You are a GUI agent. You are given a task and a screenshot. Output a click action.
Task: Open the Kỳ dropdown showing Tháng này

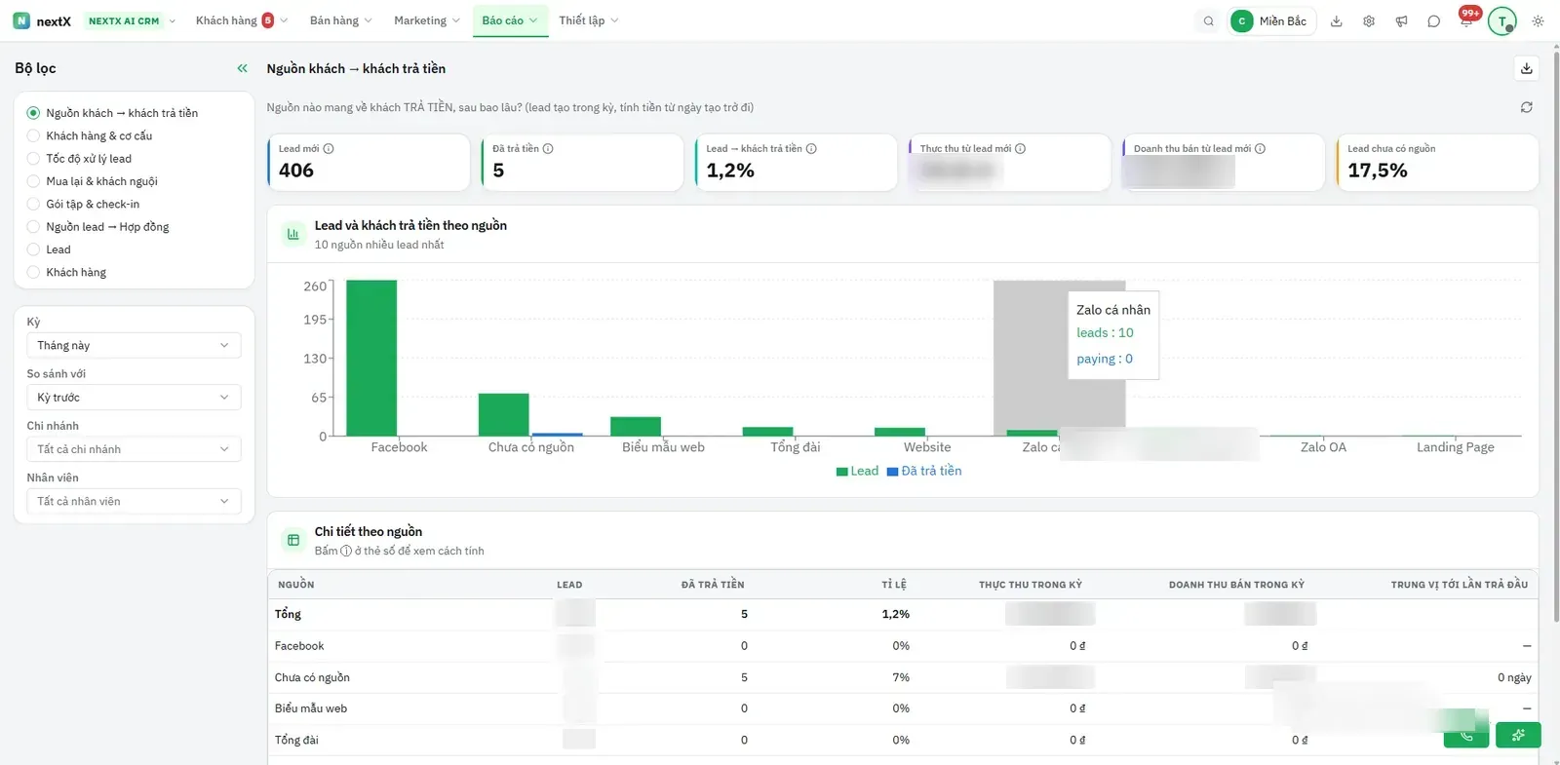(134, 345)
